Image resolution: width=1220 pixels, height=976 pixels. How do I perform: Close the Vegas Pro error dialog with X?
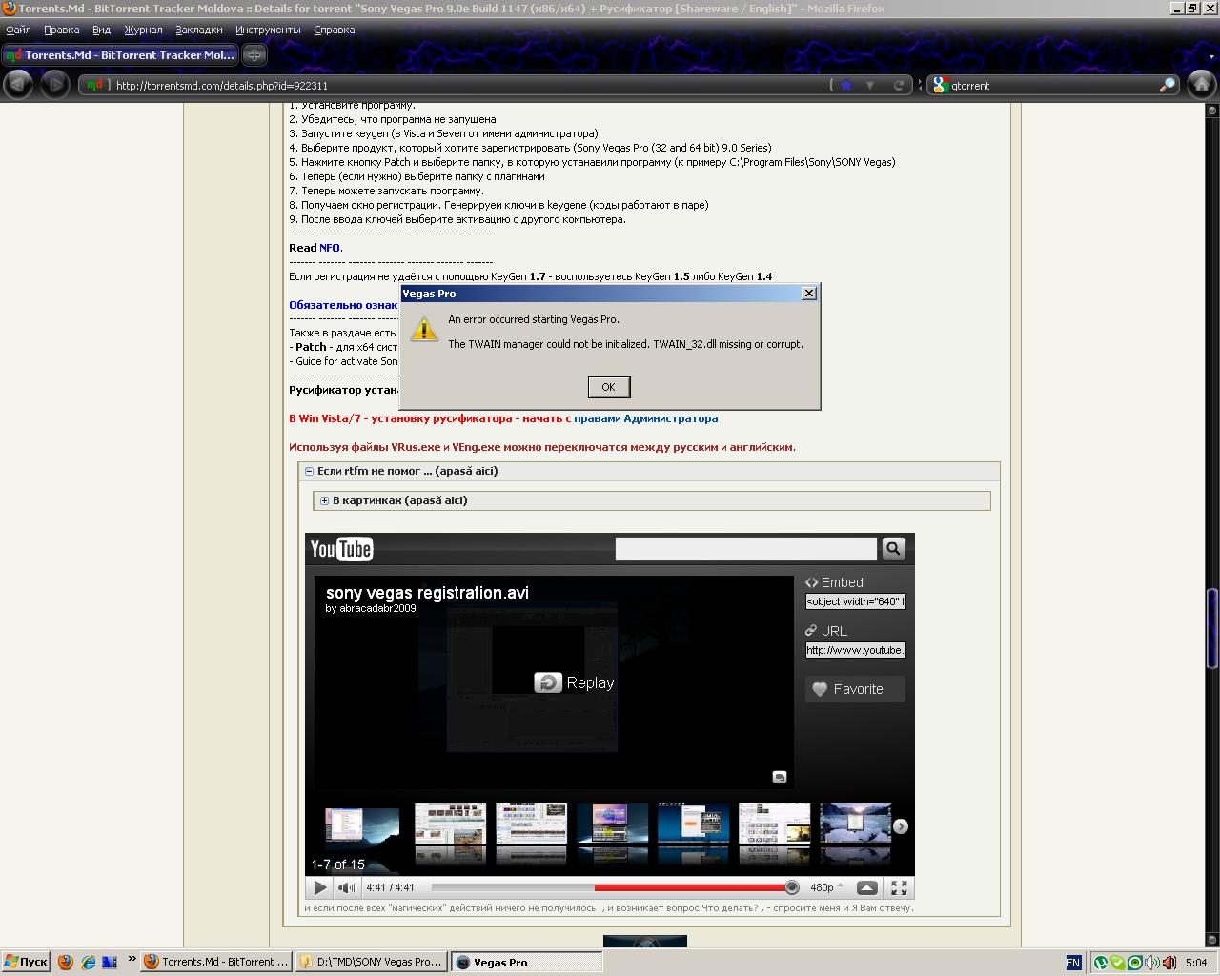click(x=809, y=294)
